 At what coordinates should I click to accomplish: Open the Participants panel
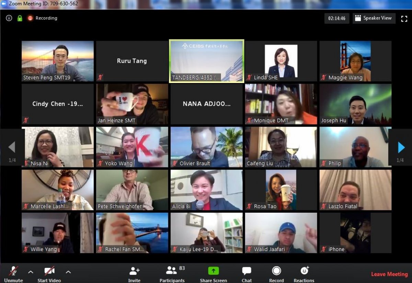(172, 271)
